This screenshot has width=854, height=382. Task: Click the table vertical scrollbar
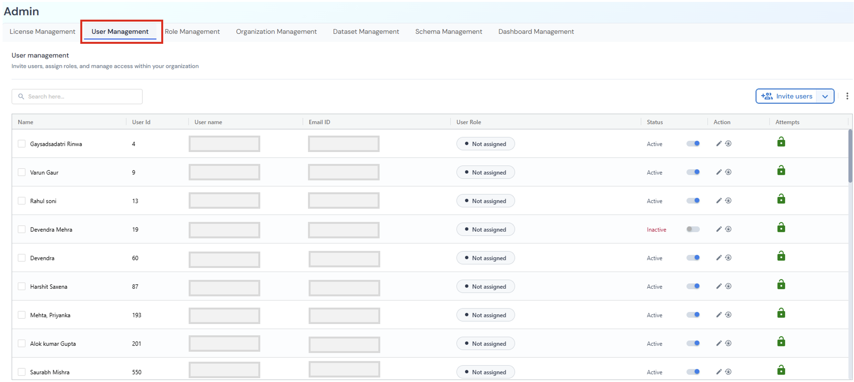pyautogui.click(x=850, y=156)
